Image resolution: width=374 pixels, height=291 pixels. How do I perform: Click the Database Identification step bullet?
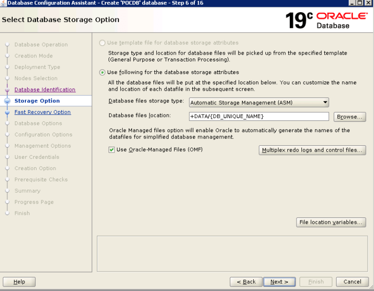tap(7, 90)
